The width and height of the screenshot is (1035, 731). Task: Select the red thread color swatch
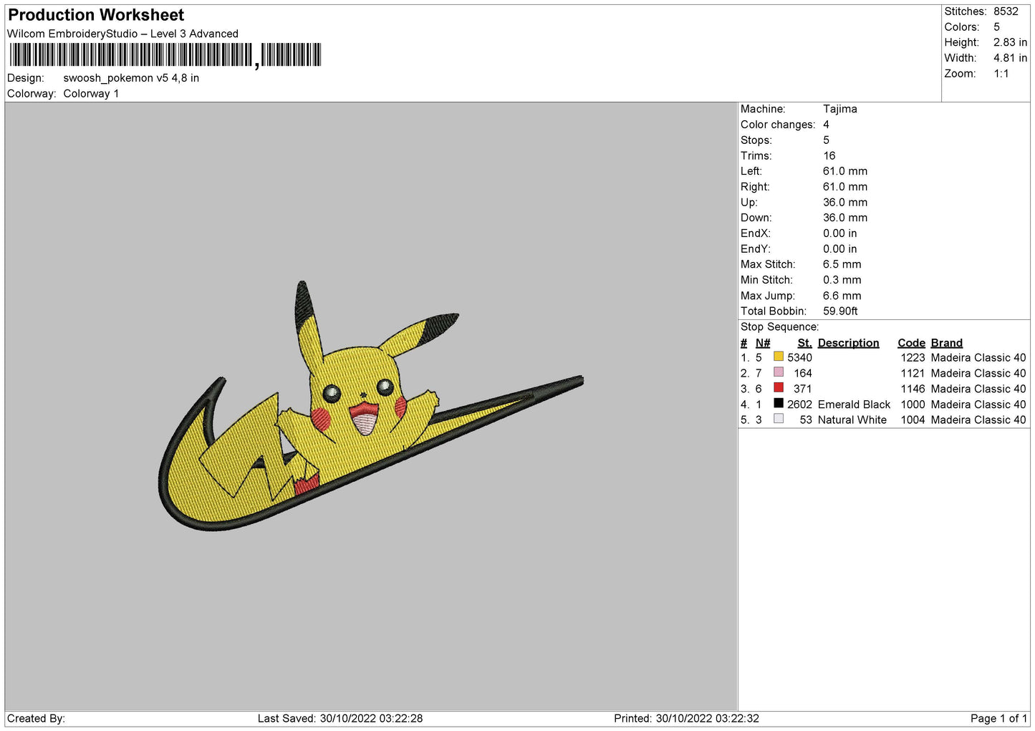click(x=778, y=388)
